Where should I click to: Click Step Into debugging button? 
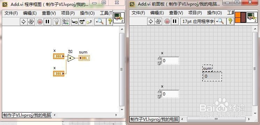(75, 22)
